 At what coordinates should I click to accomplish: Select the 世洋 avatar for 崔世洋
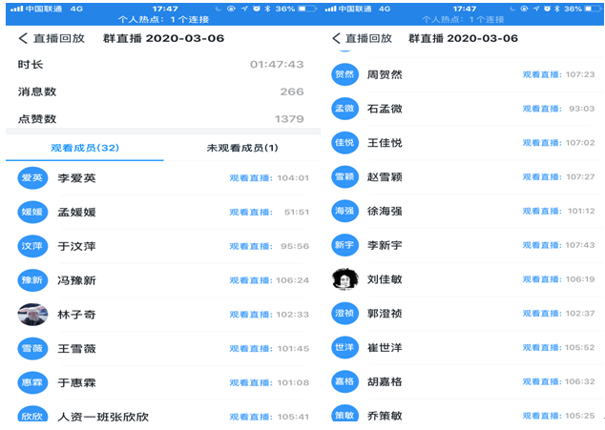click(344, 348)
